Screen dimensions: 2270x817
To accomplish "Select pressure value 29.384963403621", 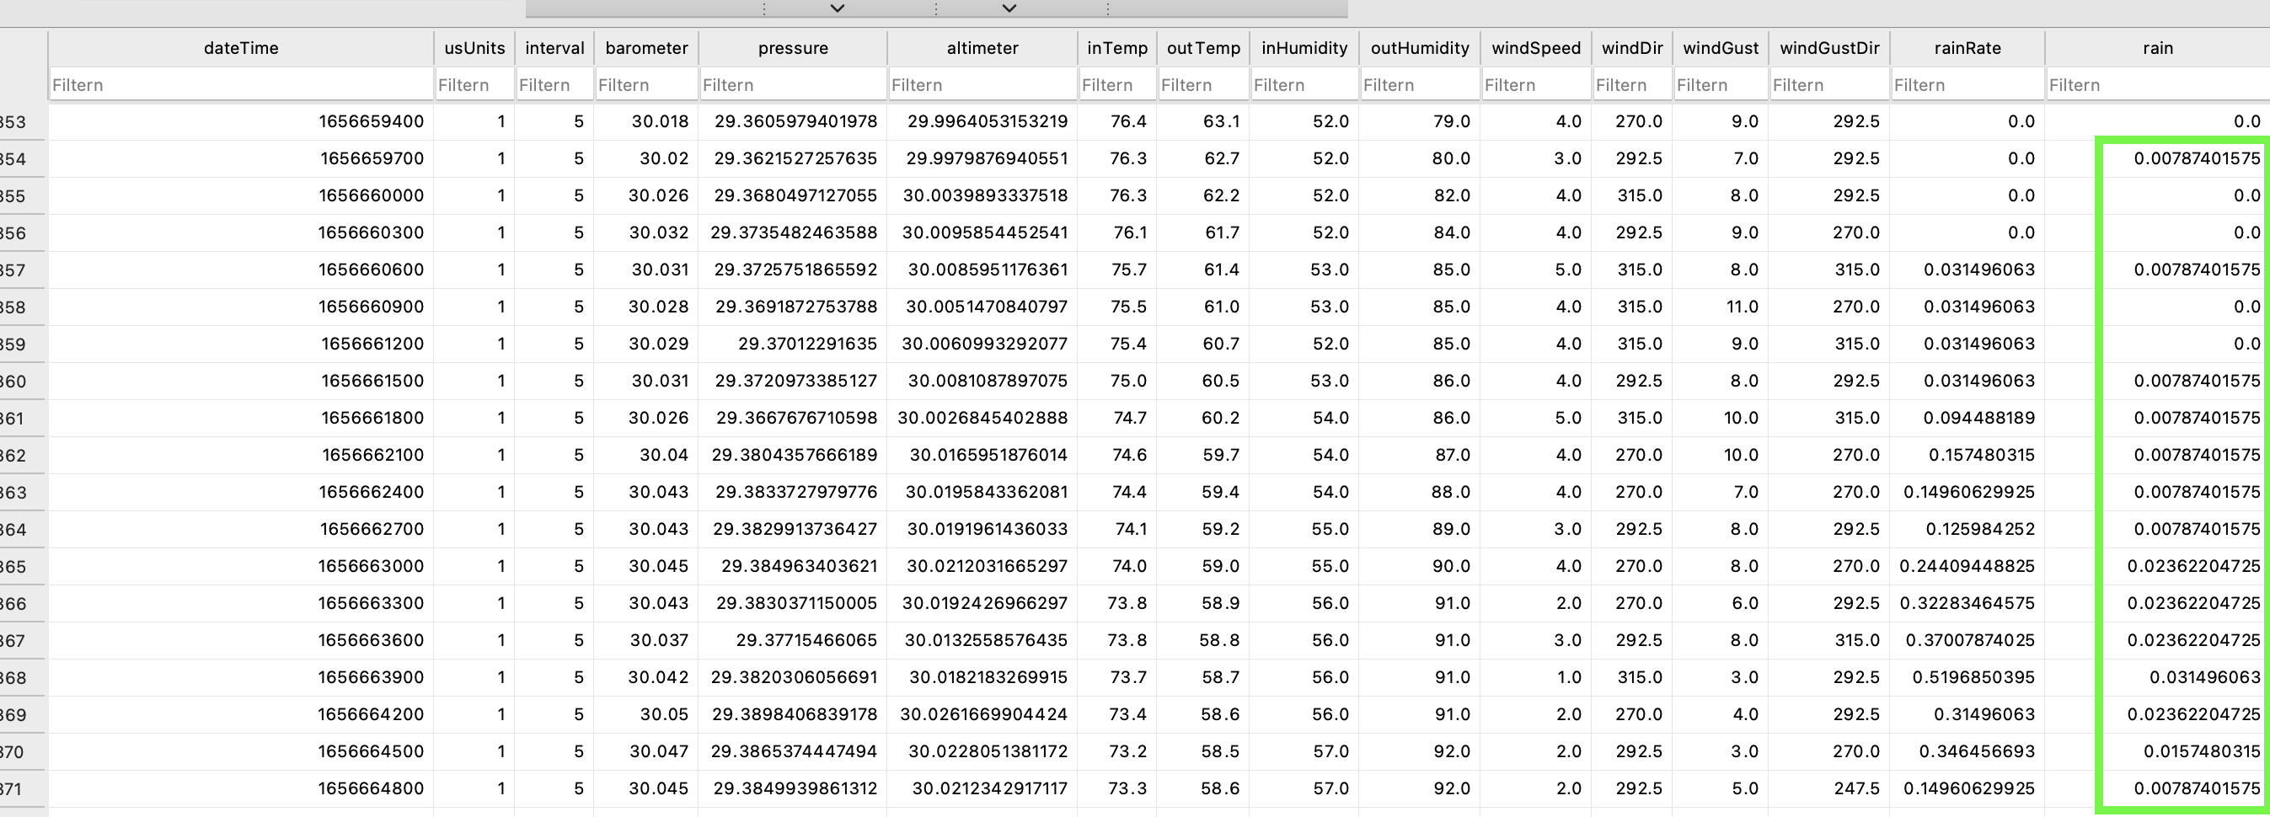I will [793, 566].
